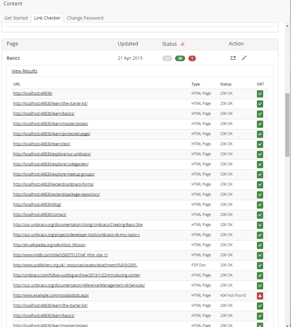Switch to the Get Started tab
Screen dimensions: 291x327
pos(16,18)
